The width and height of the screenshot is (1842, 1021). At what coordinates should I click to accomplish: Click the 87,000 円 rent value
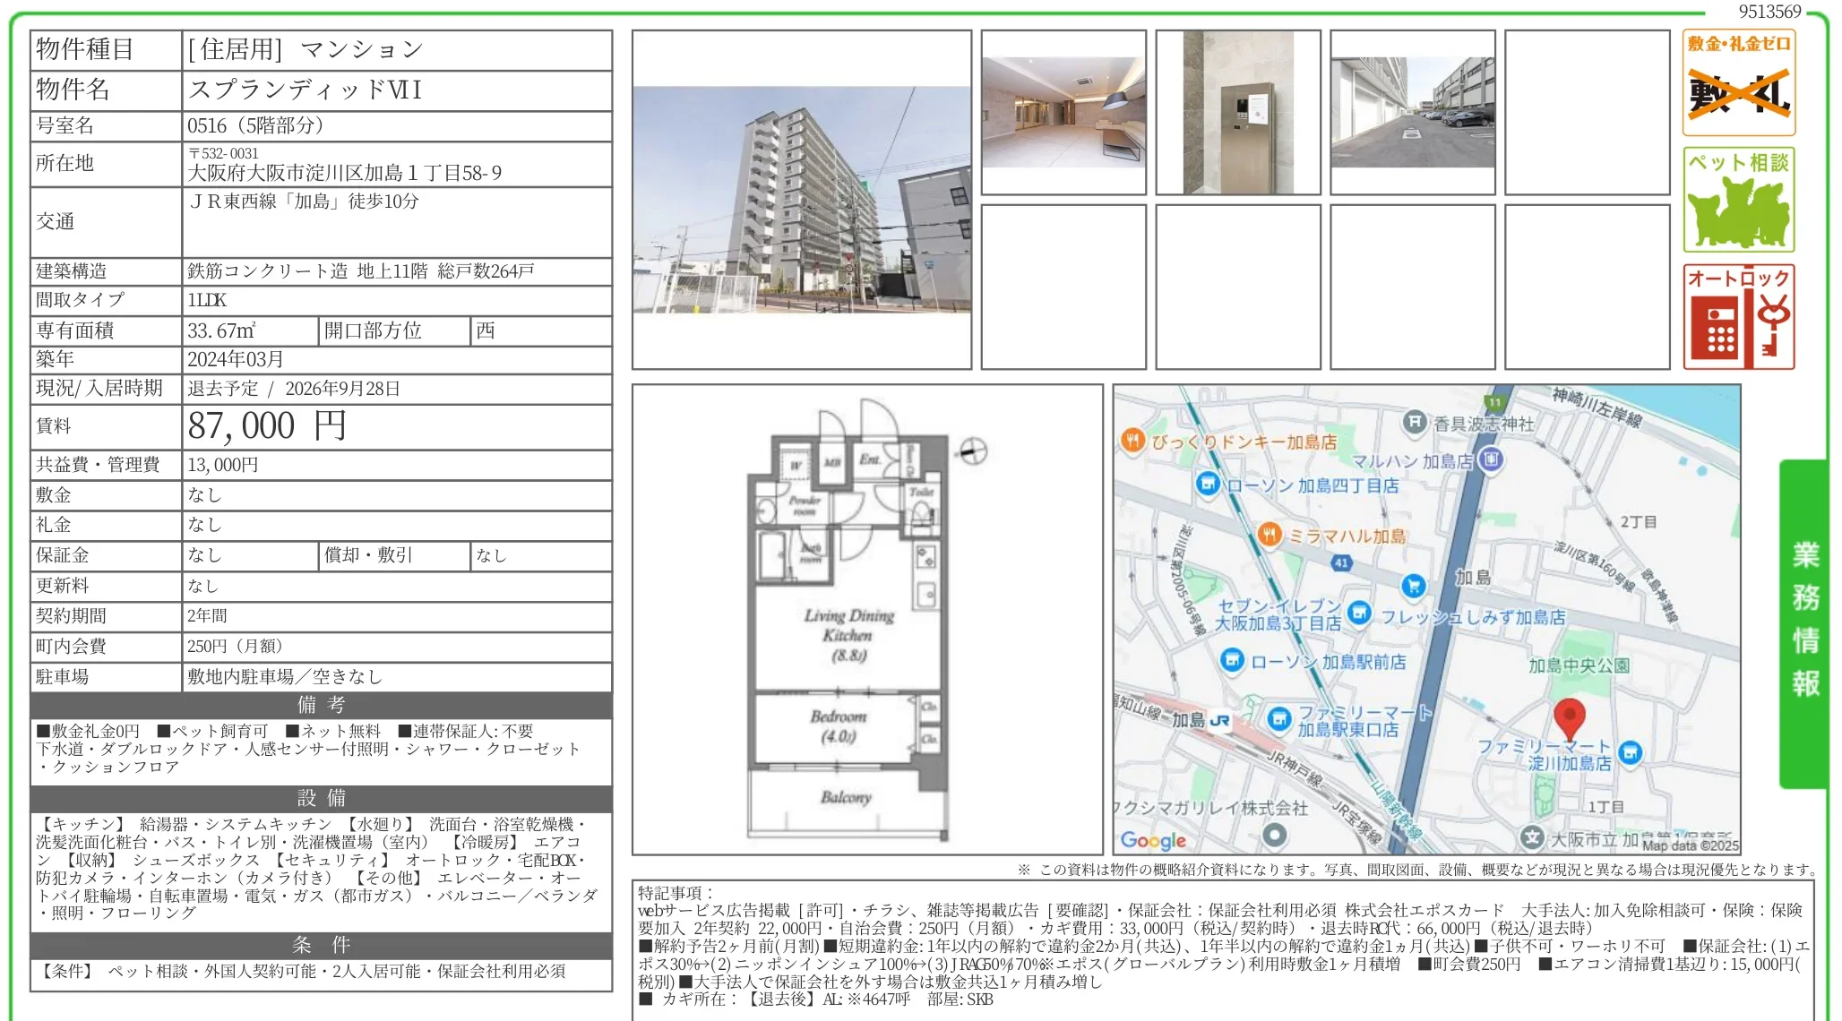(267, 426)
